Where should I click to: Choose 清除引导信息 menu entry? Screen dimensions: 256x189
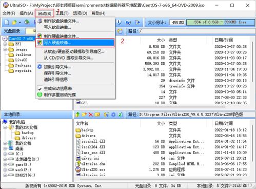click(56, 80)
